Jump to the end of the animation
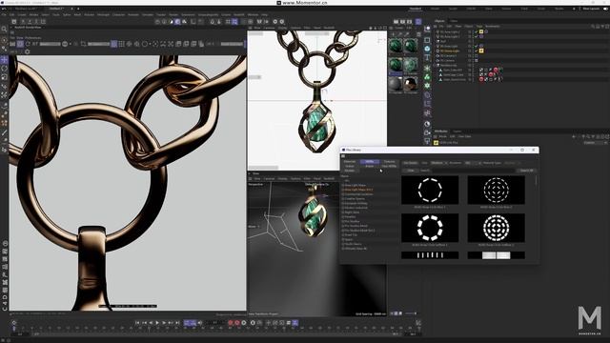 [x=177, y=323]
